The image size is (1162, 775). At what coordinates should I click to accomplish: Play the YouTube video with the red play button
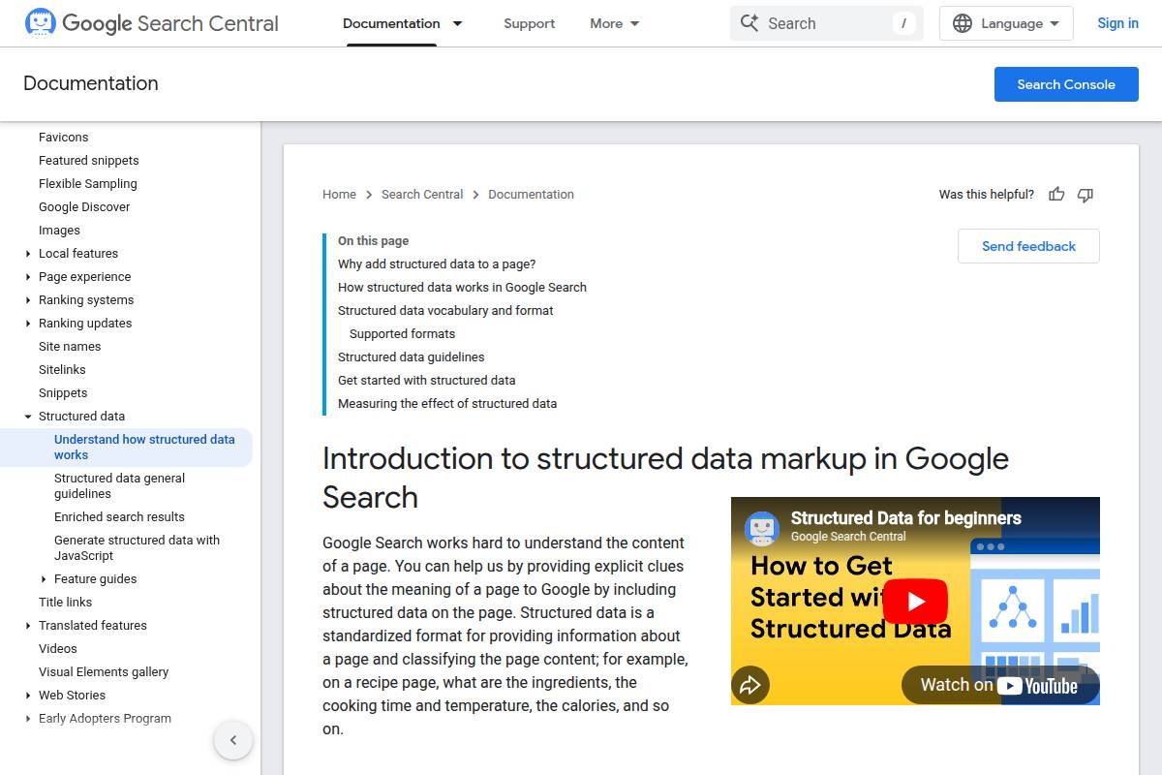pos(915,601)
